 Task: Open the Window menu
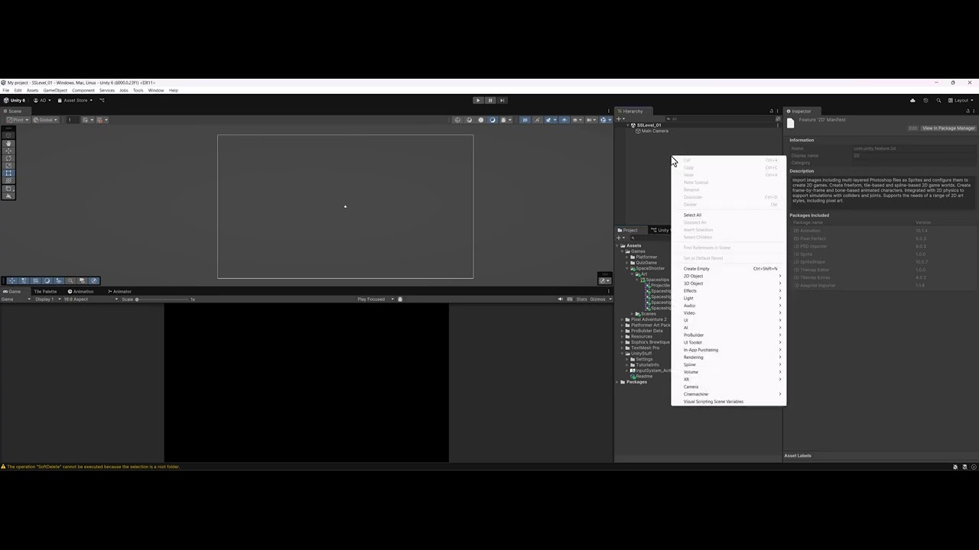(x=156, y=90)
